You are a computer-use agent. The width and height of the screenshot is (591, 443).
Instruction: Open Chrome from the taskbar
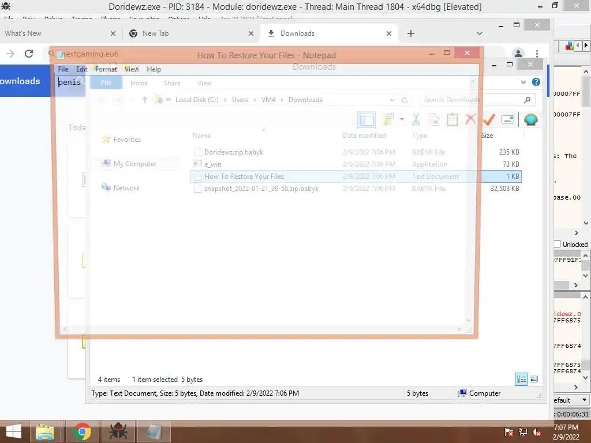83,431
